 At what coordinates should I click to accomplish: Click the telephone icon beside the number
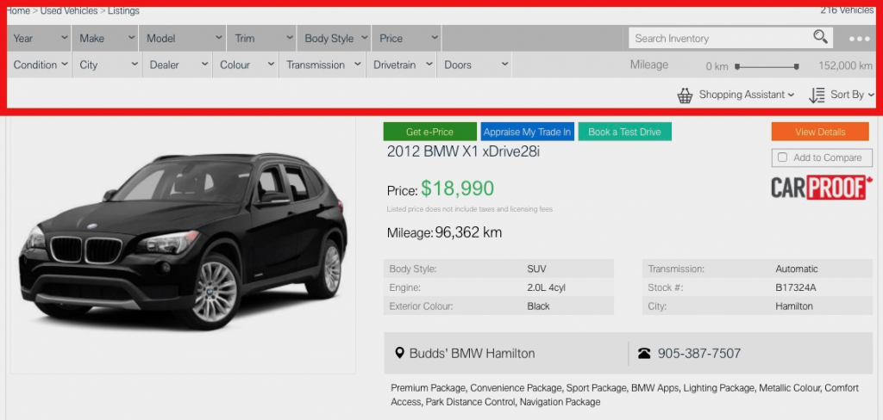point(644,353)
